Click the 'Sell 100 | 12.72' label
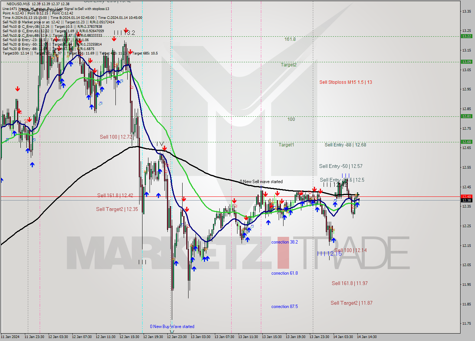This screenshot has width=475, height=341. point(116,137)
